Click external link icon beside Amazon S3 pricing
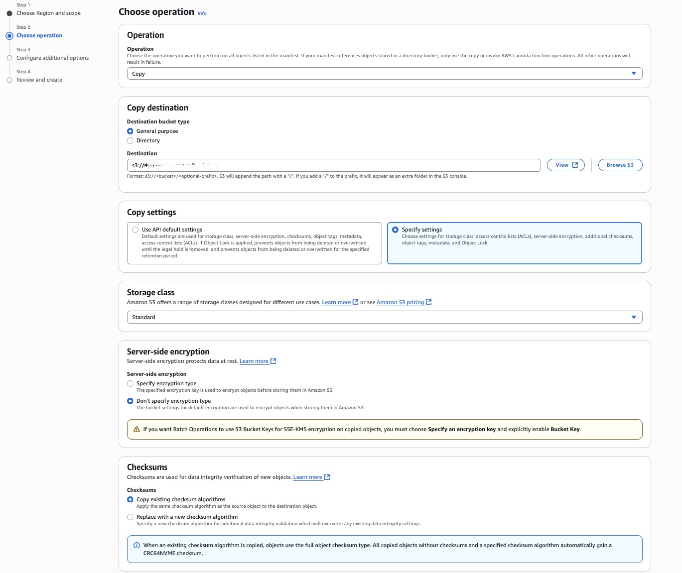 pos(429,302)
